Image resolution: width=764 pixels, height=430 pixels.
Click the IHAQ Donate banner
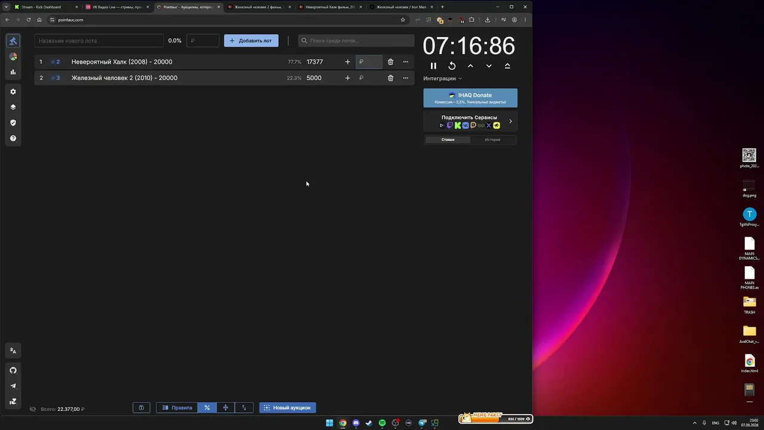point(470,98)
